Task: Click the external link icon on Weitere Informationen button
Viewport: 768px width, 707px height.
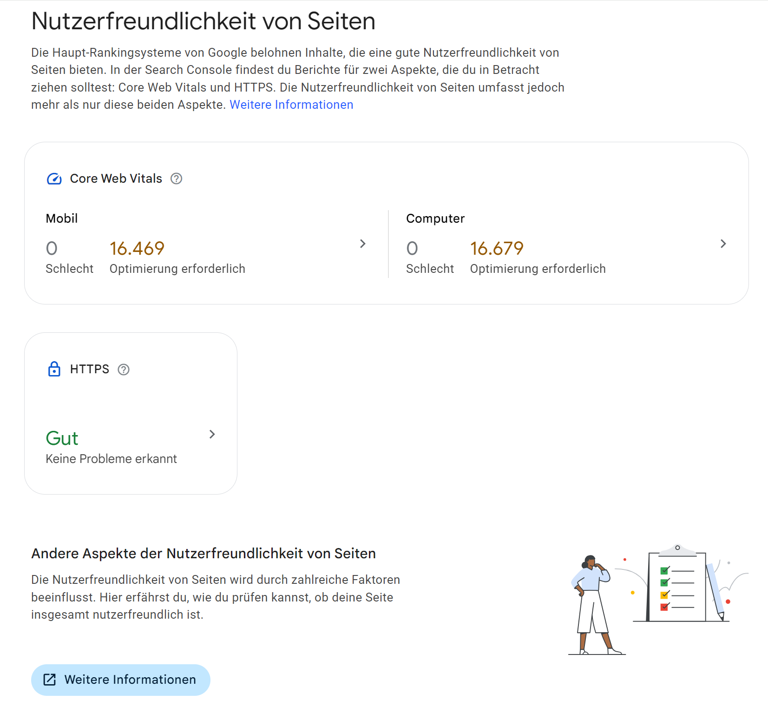Action: 49,680
